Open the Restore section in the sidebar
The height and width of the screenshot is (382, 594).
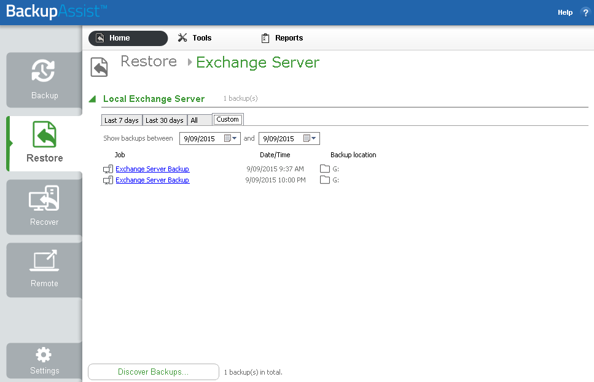(44, 144)
